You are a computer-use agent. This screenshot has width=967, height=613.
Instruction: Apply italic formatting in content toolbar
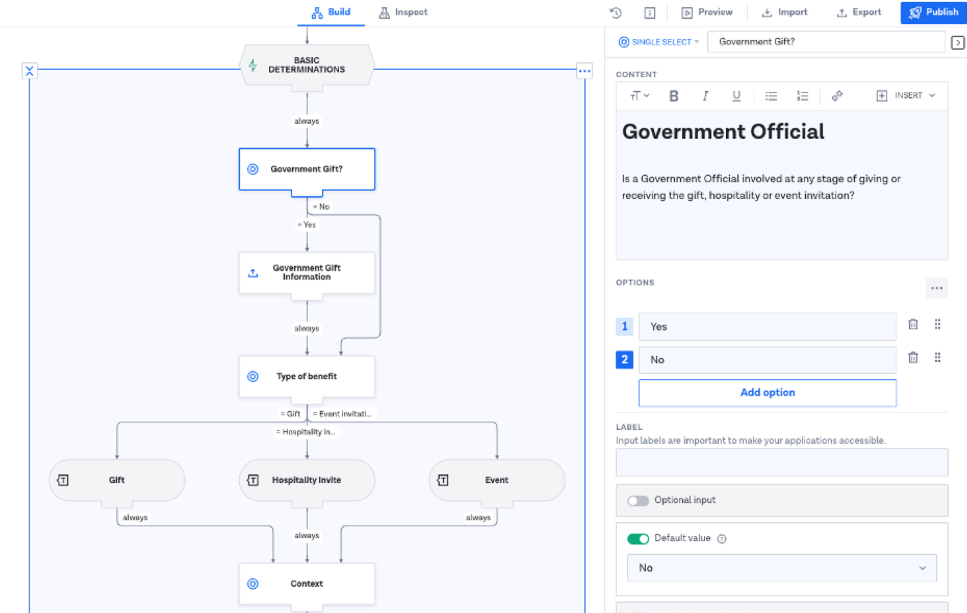[x=705, y=96]
